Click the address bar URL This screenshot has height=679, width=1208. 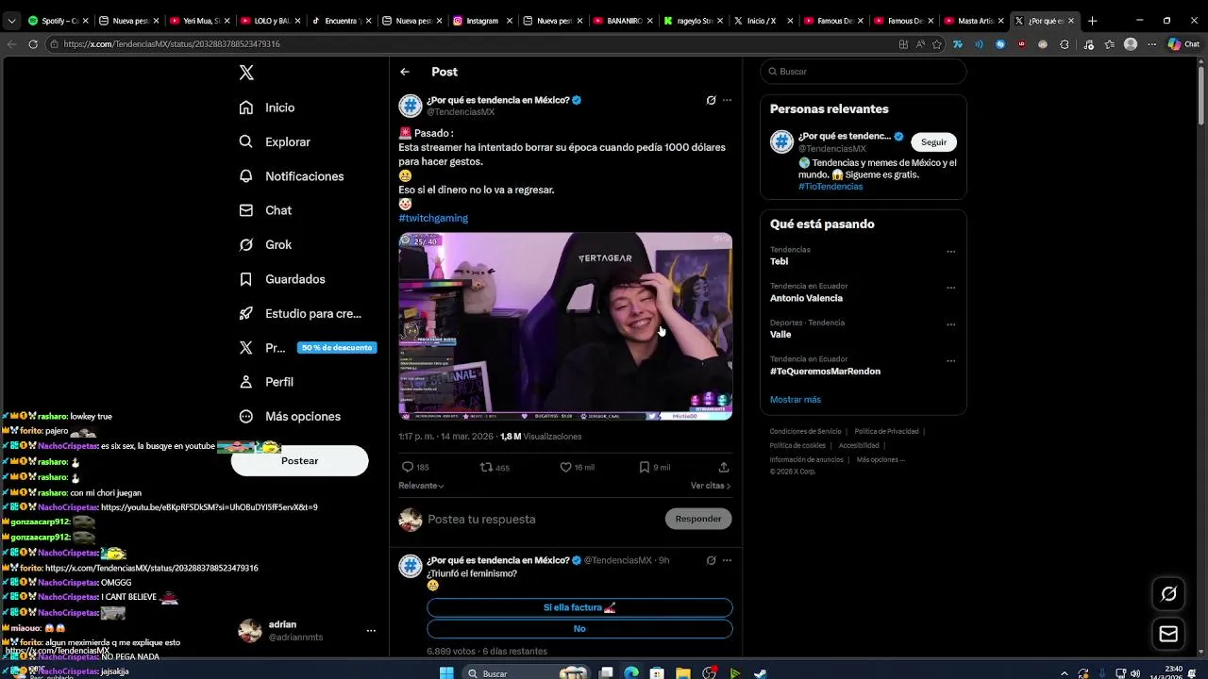(x=172, y=43)
